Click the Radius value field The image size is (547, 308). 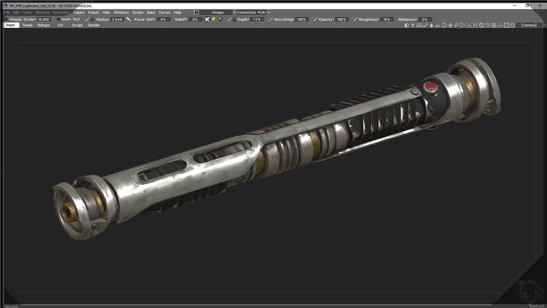pyautogui.click(x=117, y=19)
